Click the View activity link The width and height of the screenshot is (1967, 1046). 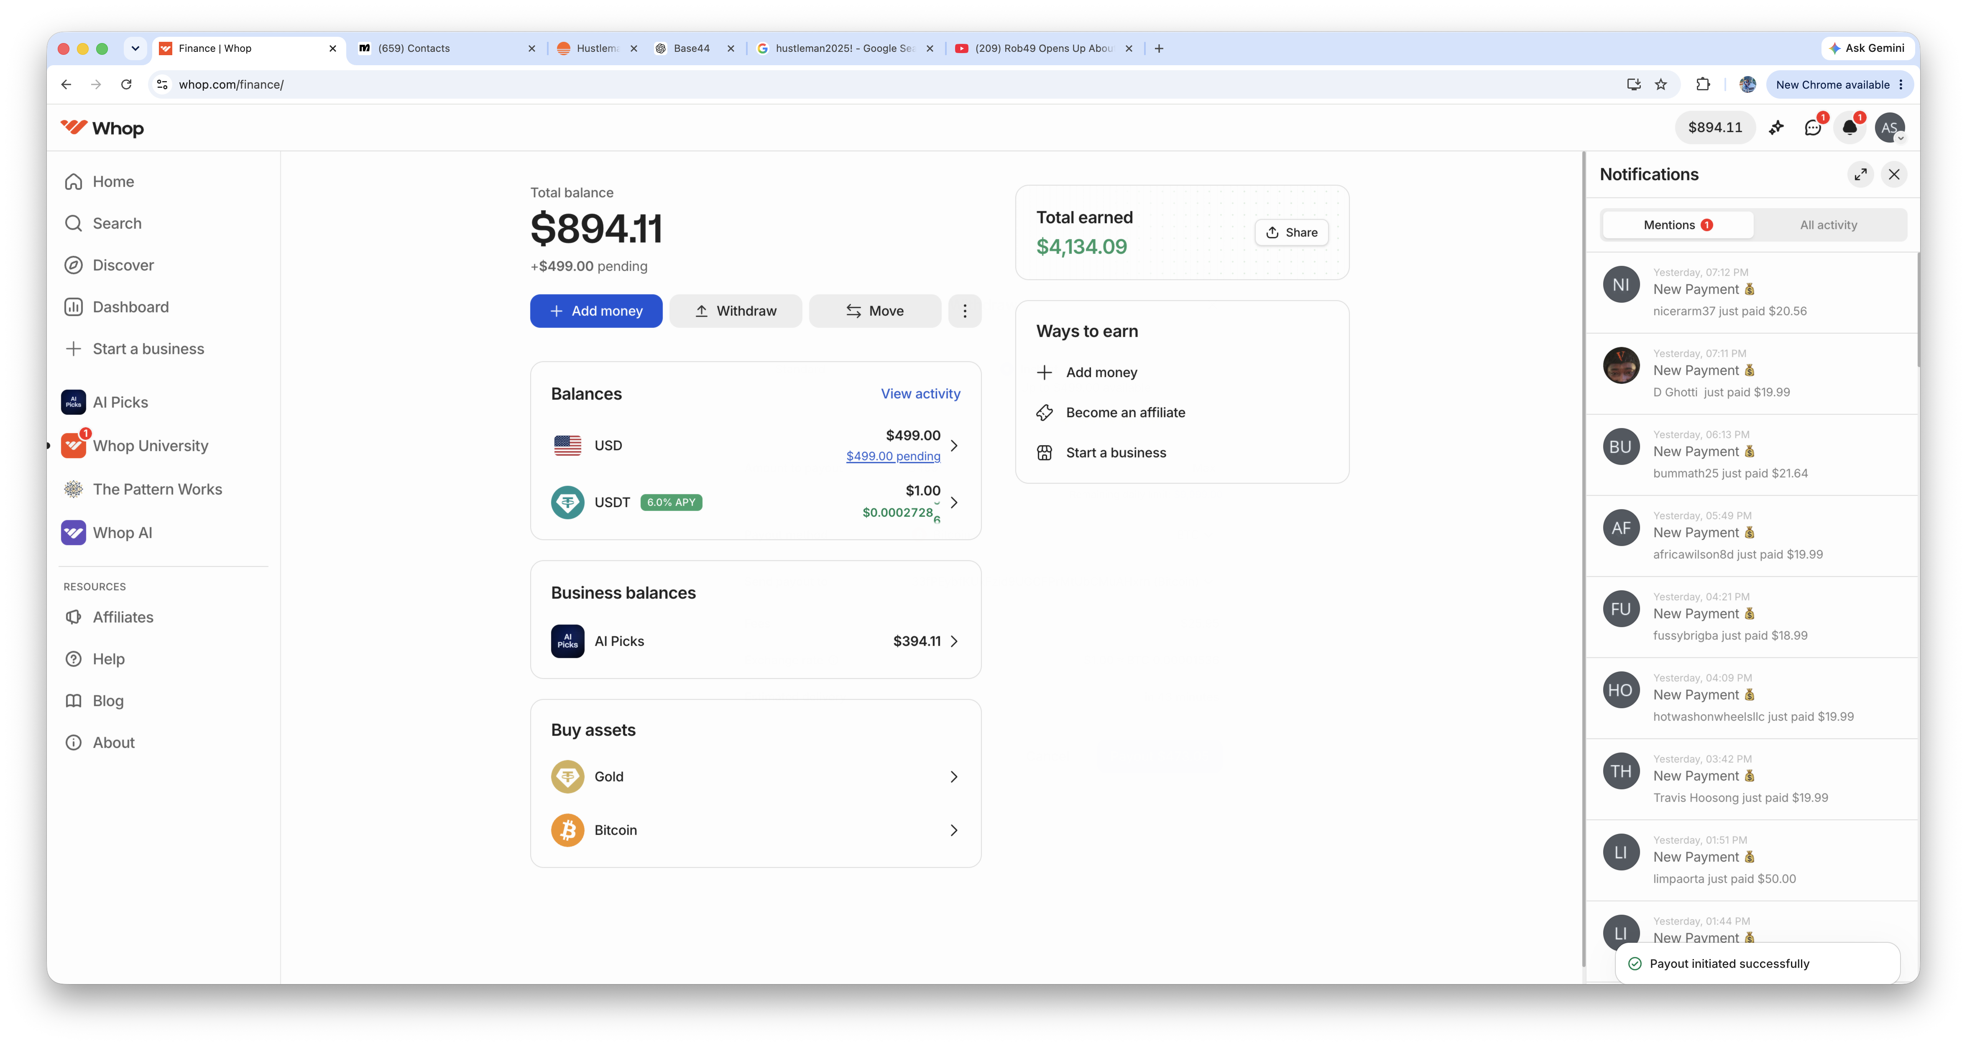(921, 394)
